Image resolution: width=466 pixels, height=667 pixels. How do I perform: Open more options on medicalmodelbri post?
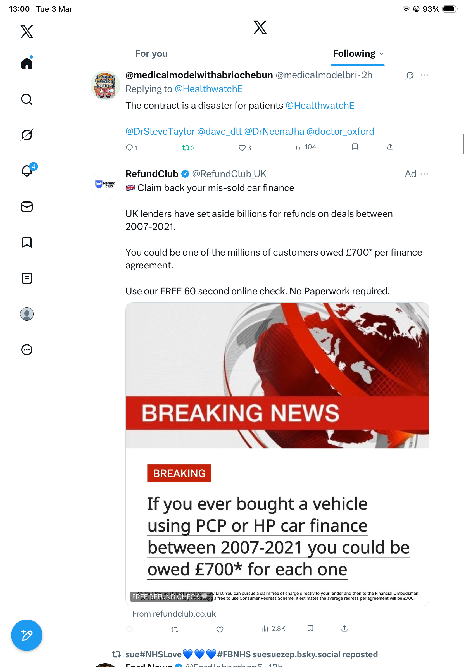click(x=424, y=75)
